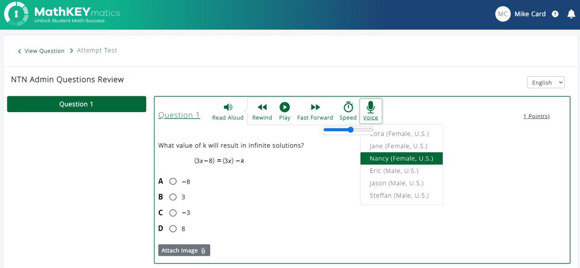Click the Attach Image button

coord(184,250)
